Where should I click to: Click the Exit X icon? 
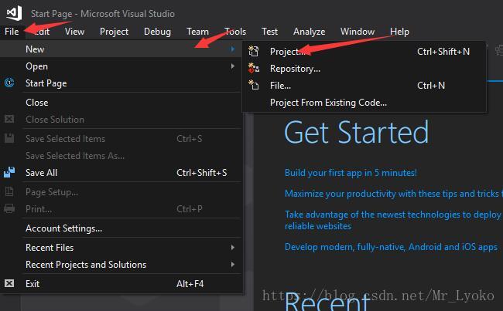(x=9, y=283)
